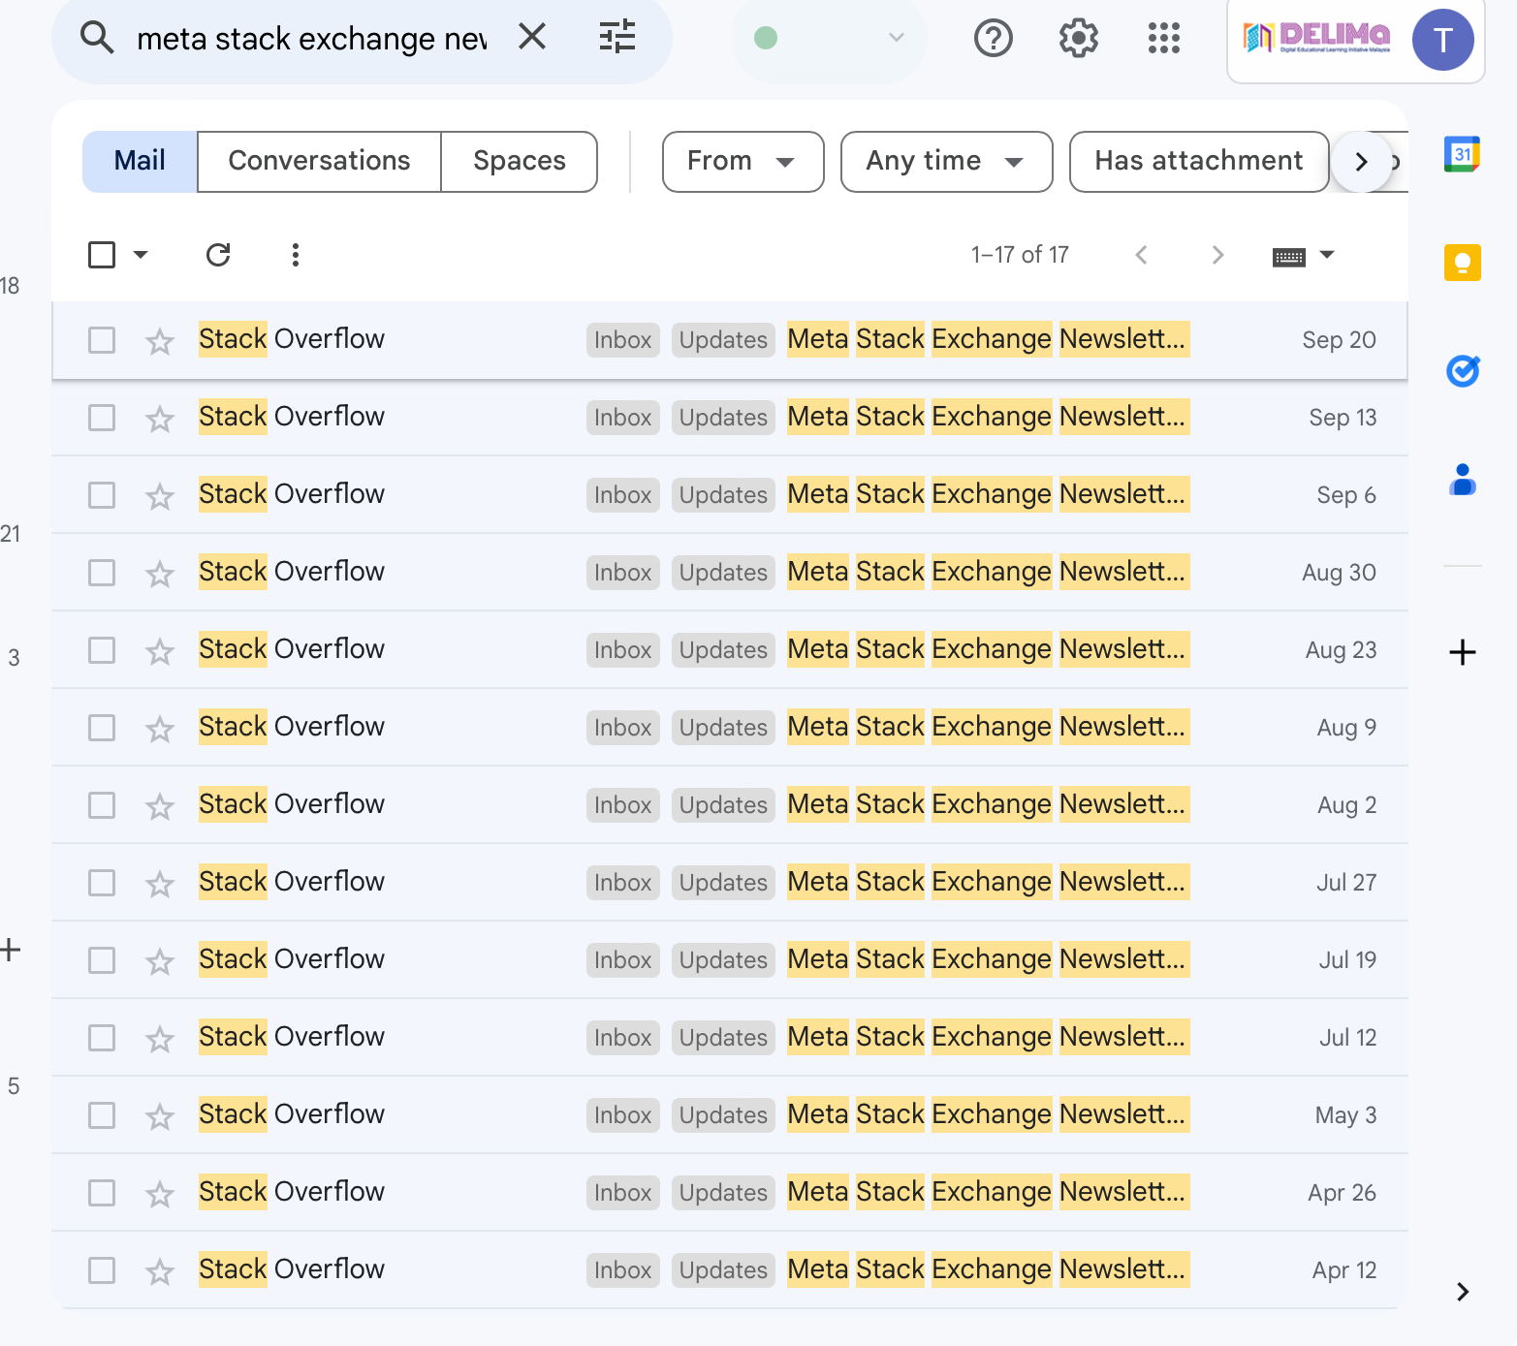Image resolution: width=1517 pixels, height=1346 pixels.
Task: Open the Any time filter dropdown
Action: (946, 161)
